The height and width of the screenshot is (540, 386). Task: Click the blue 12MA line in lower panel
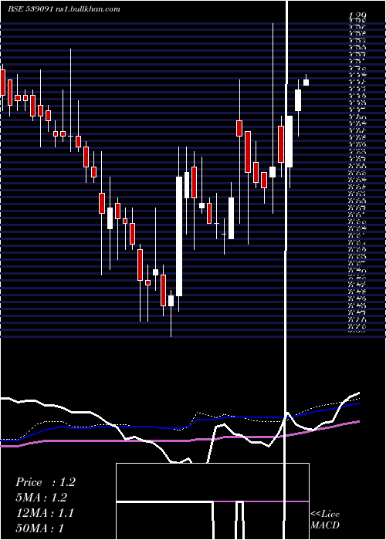(x=179, y=428)
